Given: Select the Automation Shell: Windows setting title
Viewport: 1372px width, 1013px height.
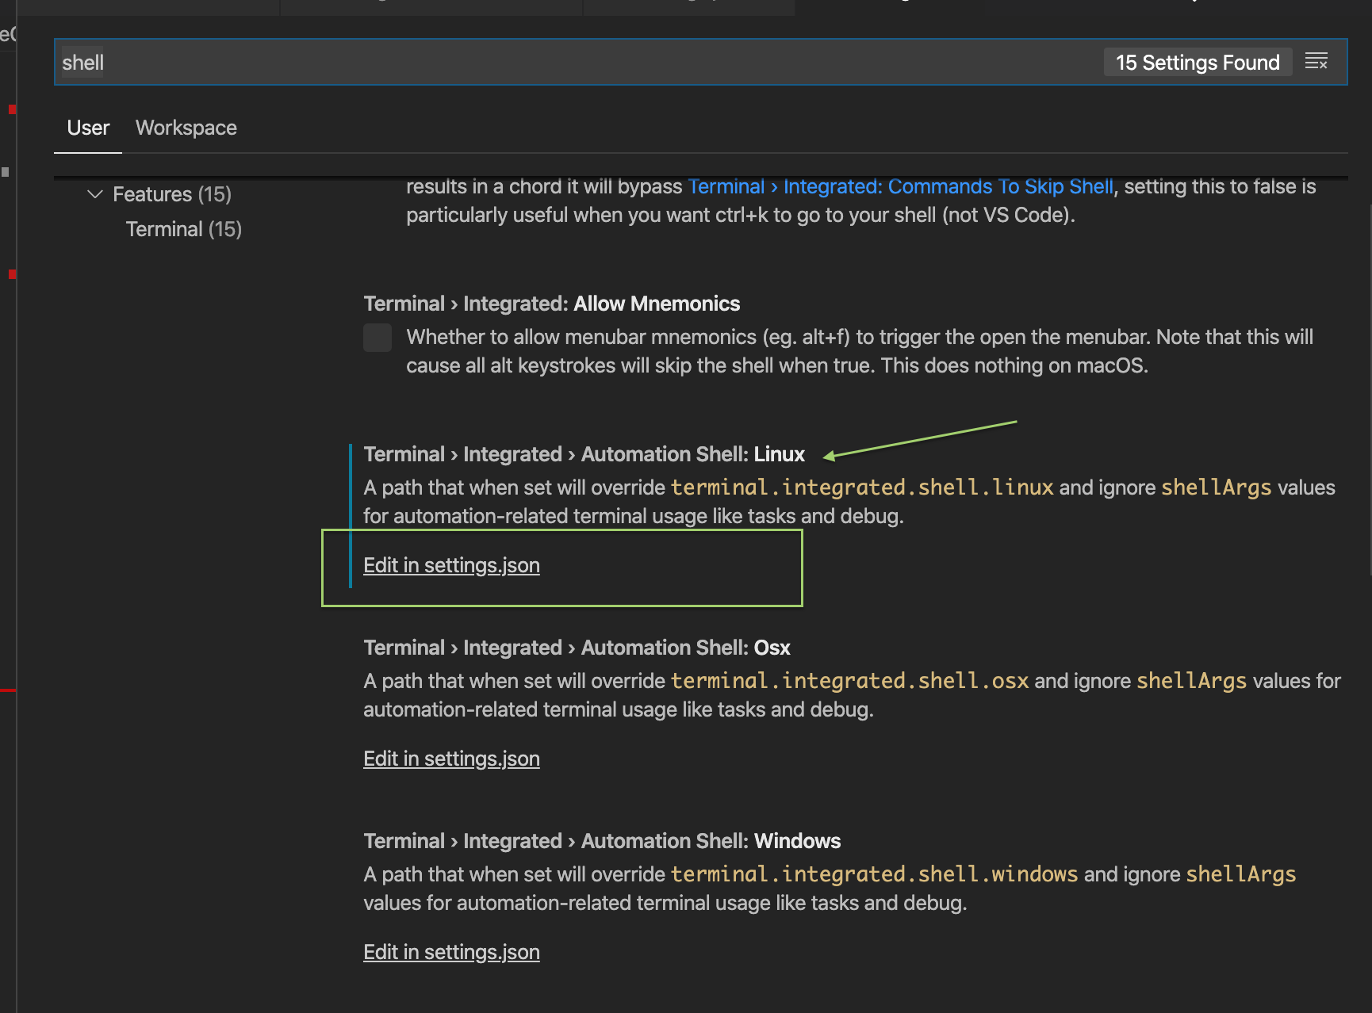Looking at the screenshot, I should [601, 841].
